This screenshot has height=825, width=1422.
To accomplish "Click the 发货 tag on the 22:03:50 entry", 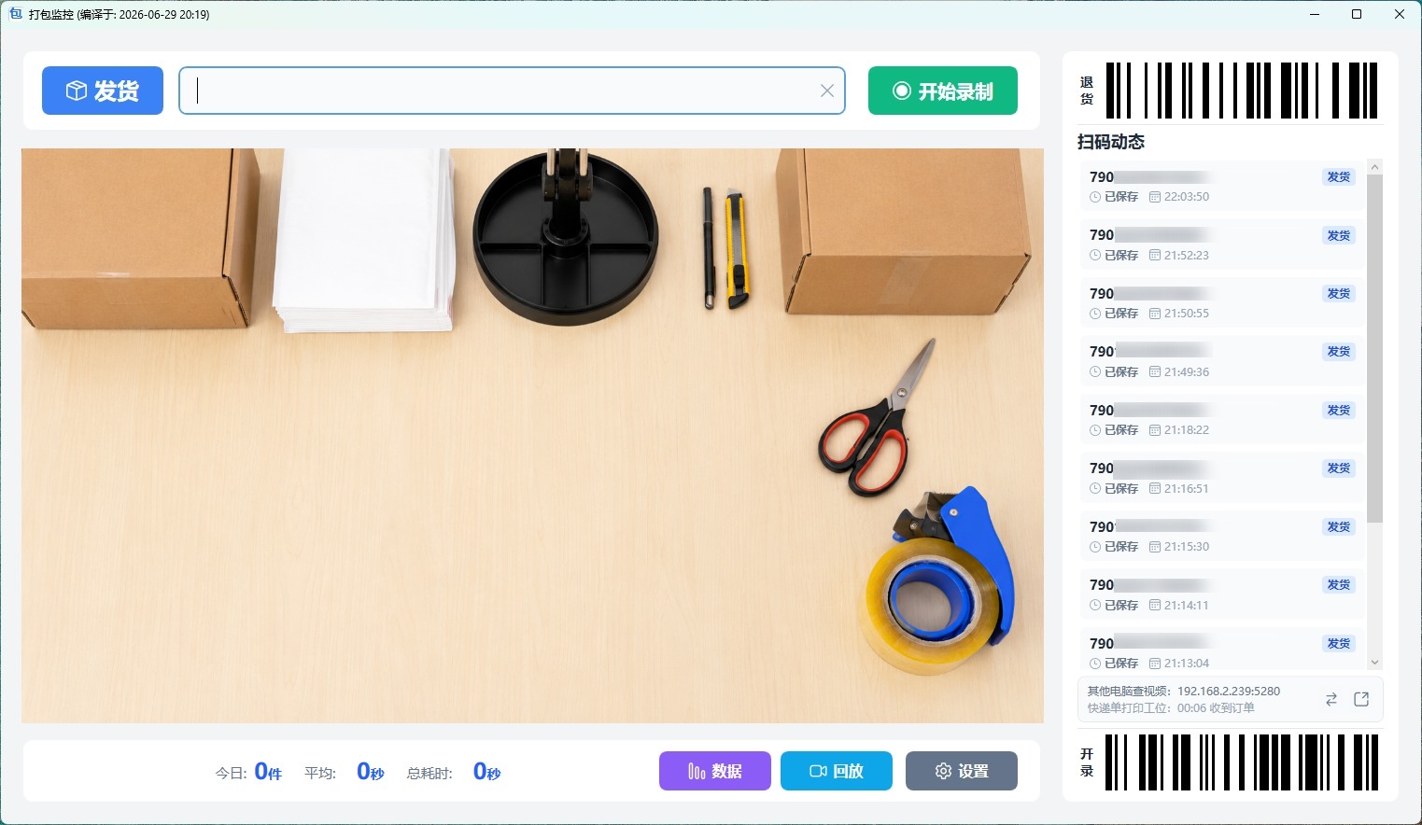I will click(1339, 177).
